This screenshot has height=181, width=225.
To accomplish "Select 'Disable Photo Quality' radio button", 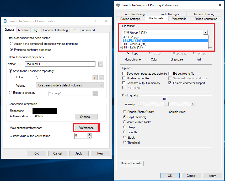I will [124, 112].
